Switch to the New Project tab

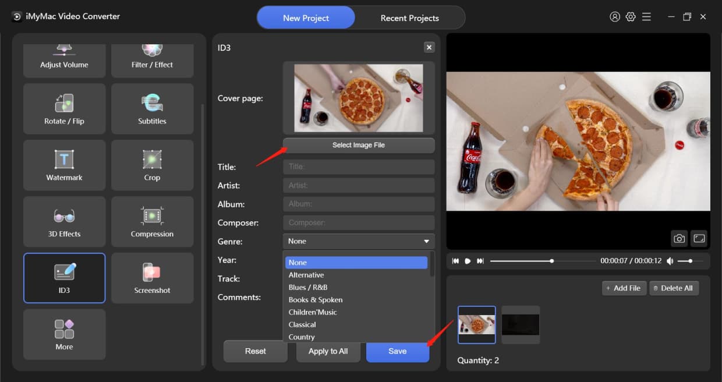pos(306,17)
